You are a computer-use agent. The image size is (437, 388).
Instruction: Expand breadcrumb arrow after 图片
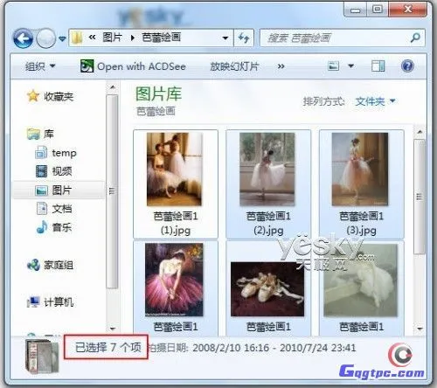(x=133, y=38)
